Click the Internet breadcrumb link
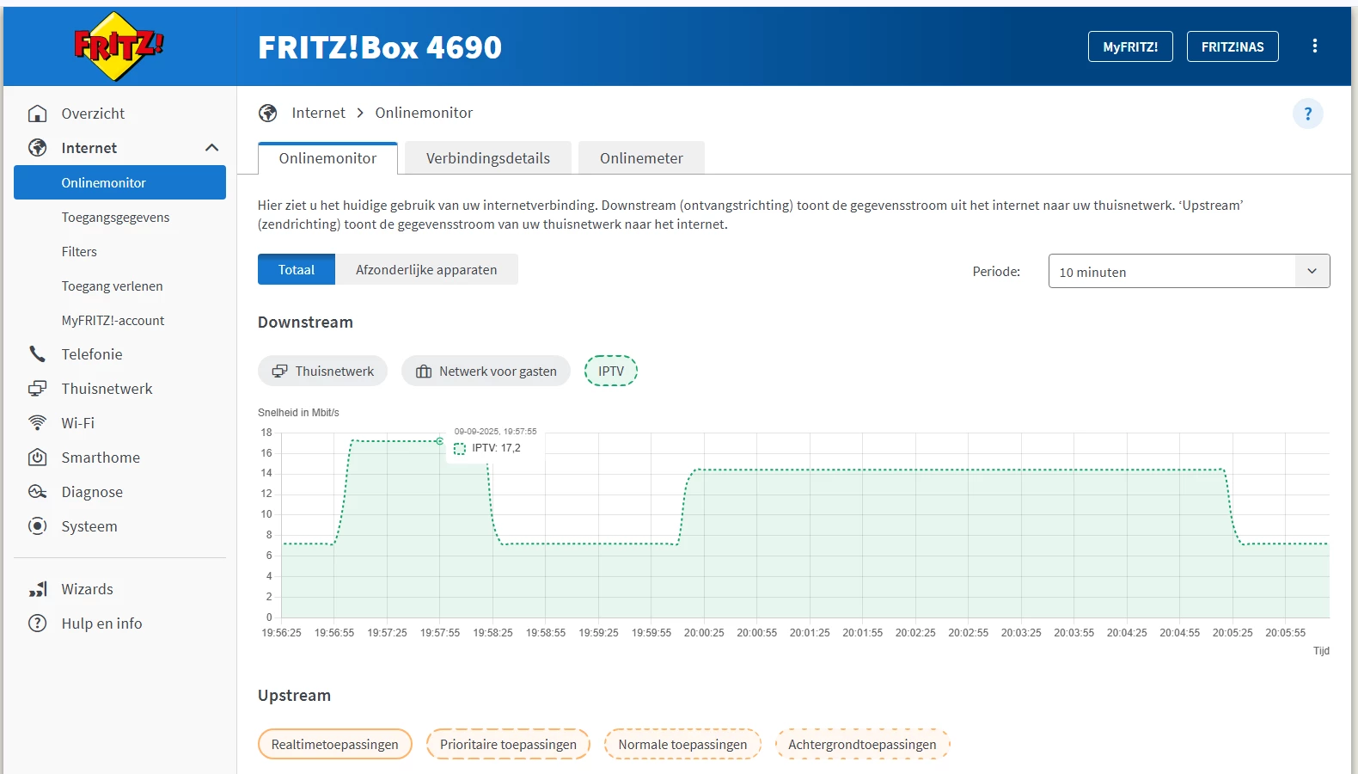1358x774 pixels. [318, 113]
